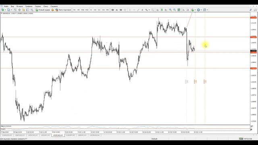
Task: Collapse the USDCAD,H1 chart title arrow
Action: pyautogui.click(x=2, y=13)
